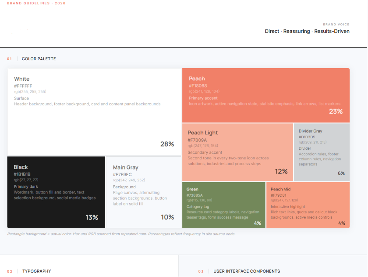Click the 23% percentage
The image size is (368, 277).
336,111
